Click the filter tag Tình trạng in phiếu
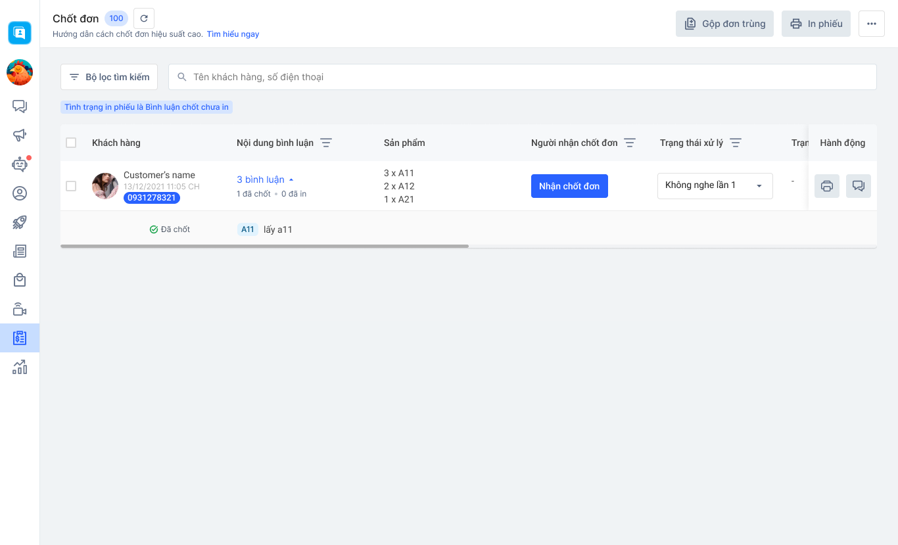 click(x=147, y=107)
